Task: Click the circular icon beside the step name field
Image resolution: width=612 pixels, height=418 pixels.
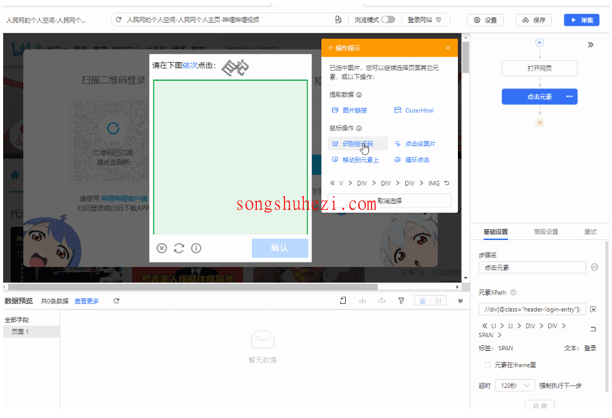Action: 594,267
